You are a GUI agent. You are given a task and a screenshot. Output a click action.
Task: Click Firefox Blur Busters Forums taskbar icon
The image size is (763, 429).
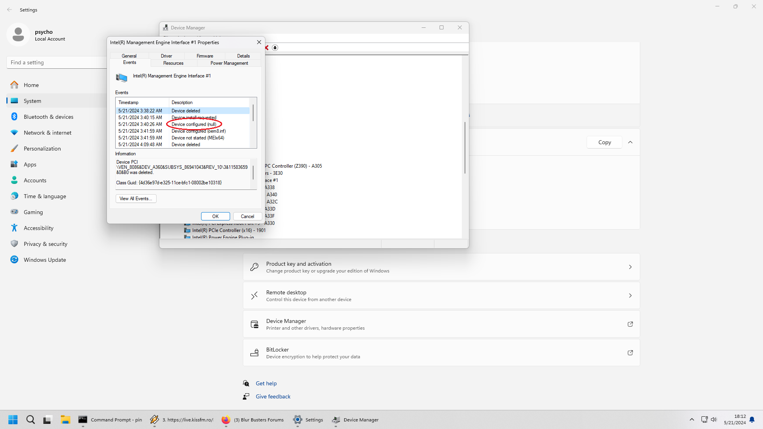coord(226,420)
